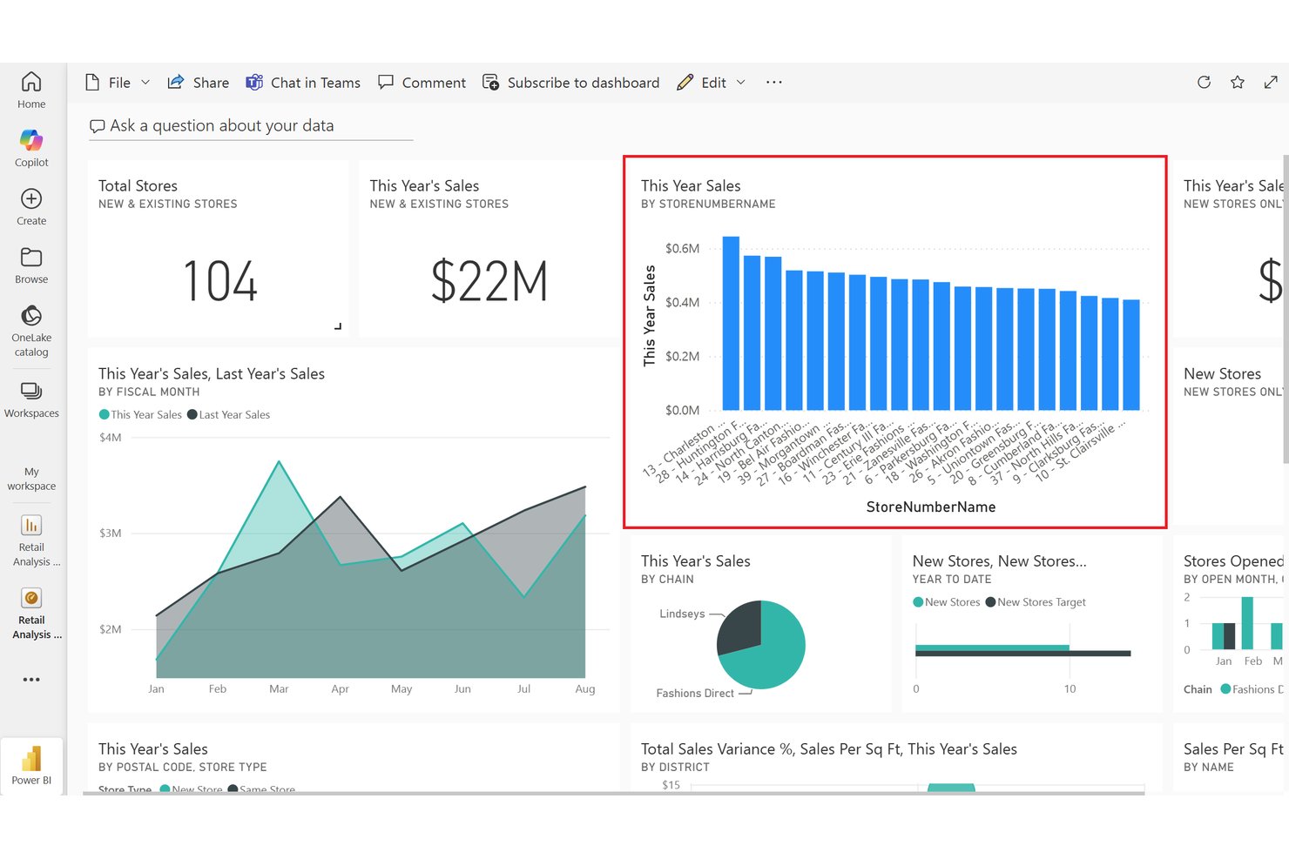Viewport: 1289px width, 859px height.
Task: Click the Lindseys pie slice
Action: [739, 627]
